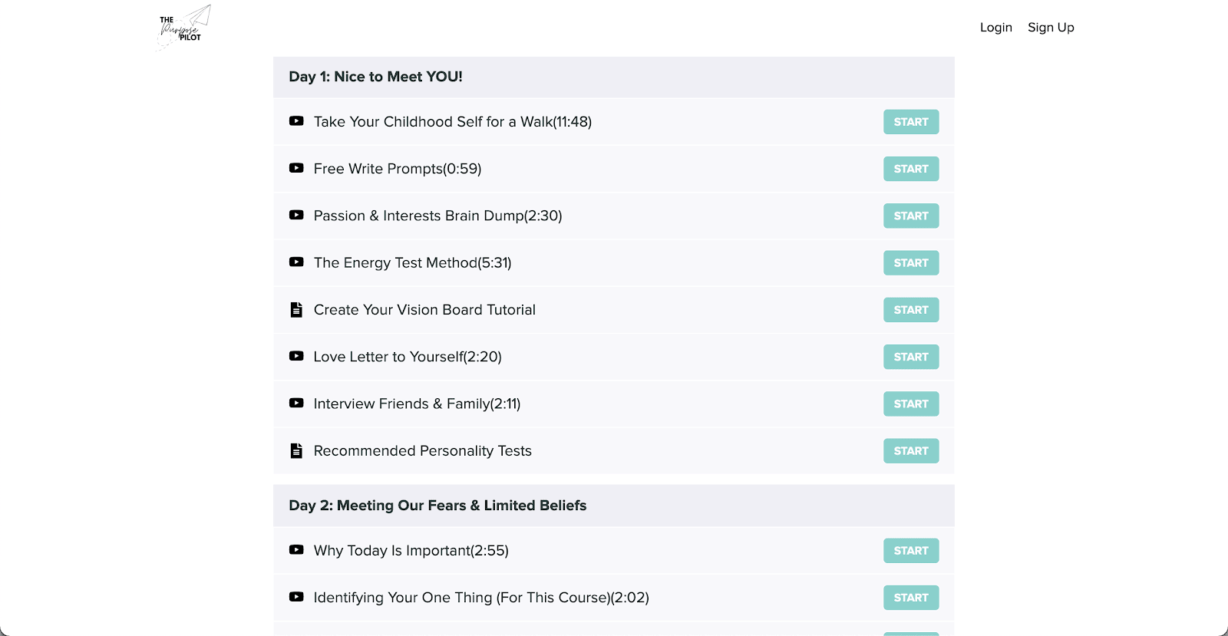The width and height of the screenshot is (1228, 636).
Task: Start the Love Letter to Yourself lesson
Action: (911, 357)
